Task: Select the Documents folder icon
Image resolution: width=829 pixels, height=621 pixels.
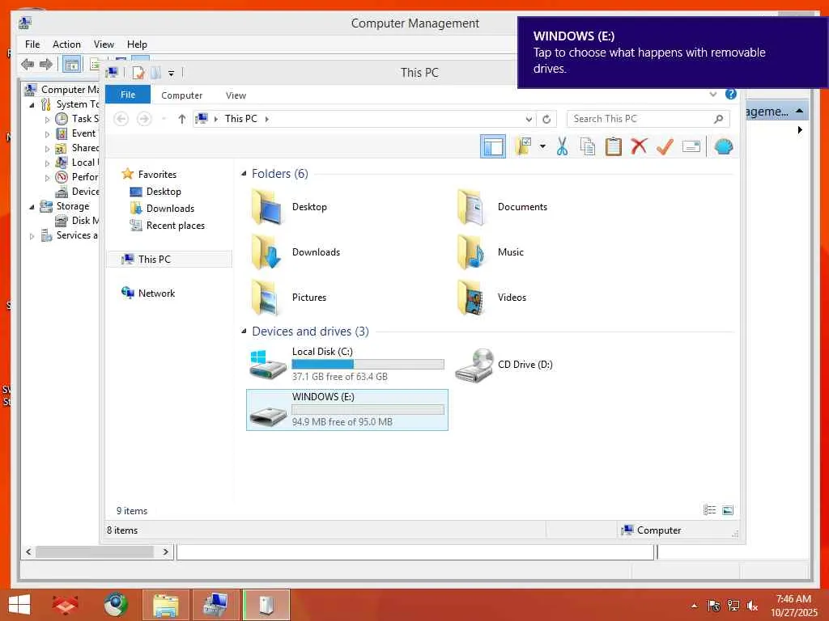Action: (x=470, y=207)
